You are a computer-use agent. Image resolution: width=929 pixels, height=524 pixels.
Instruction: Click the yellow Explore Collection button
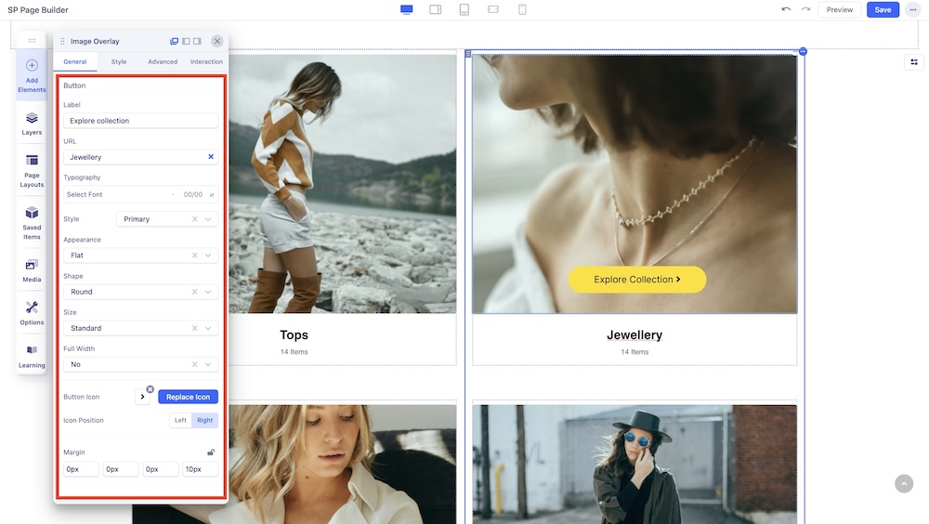(x=637, y=280)
